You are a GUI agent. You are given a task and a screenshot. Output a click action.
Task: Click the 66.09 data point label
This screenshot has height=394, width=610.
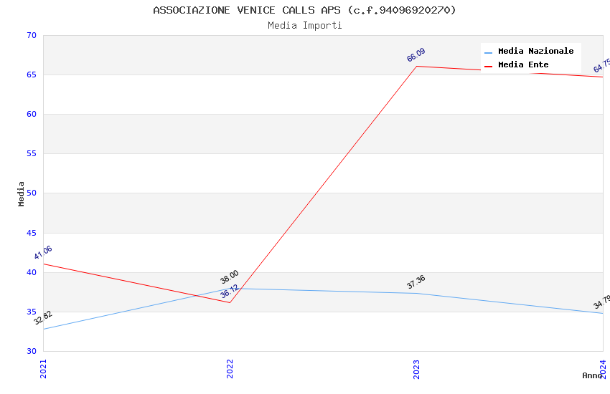[x=416, y=55]
